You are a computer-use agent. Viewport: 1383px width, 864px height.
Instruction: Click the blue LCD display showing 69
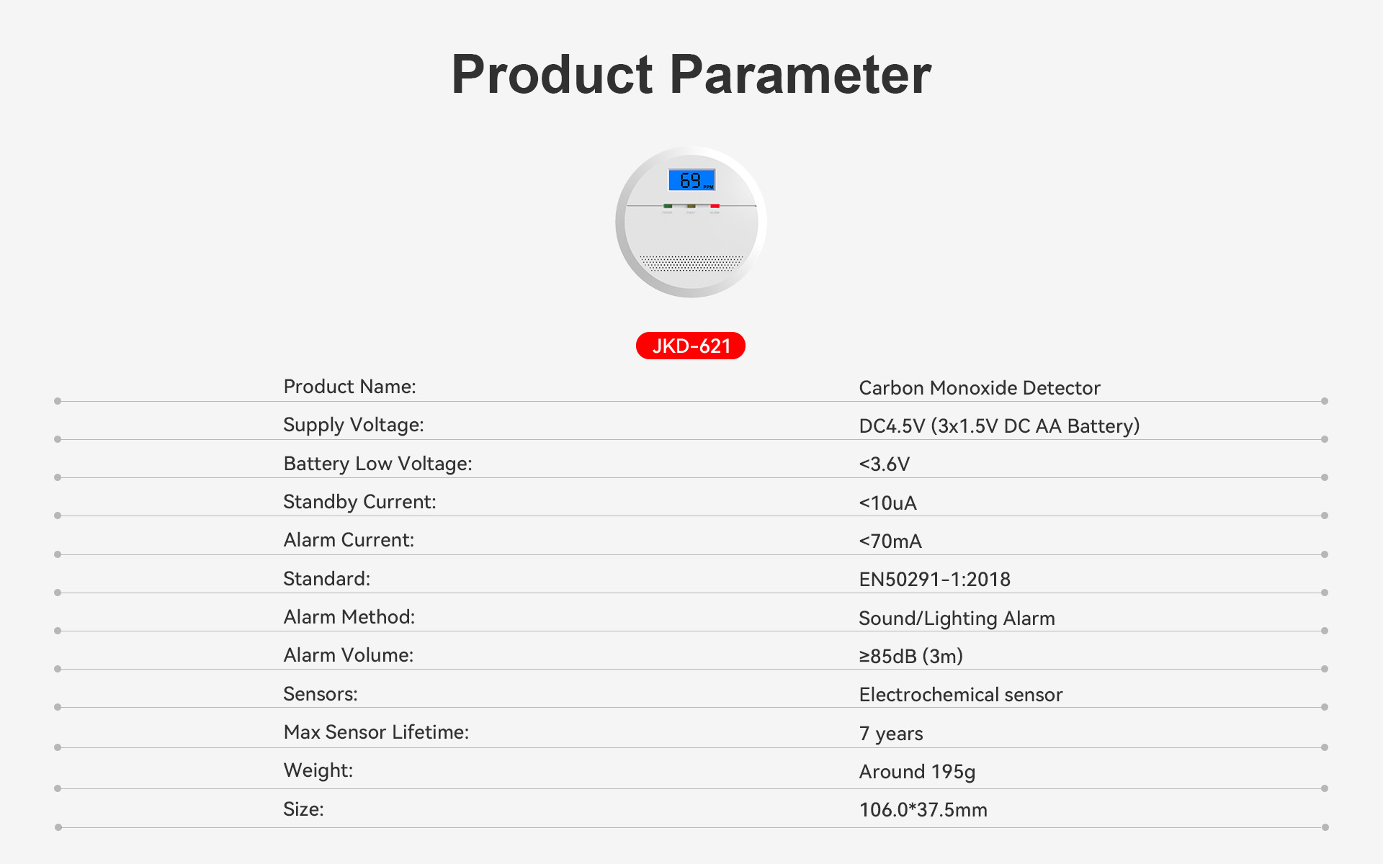(691, 180)
